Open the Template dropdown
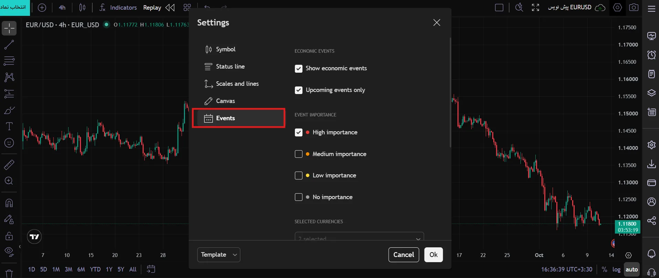Screen dimensions: 659x278 [219, 255]
